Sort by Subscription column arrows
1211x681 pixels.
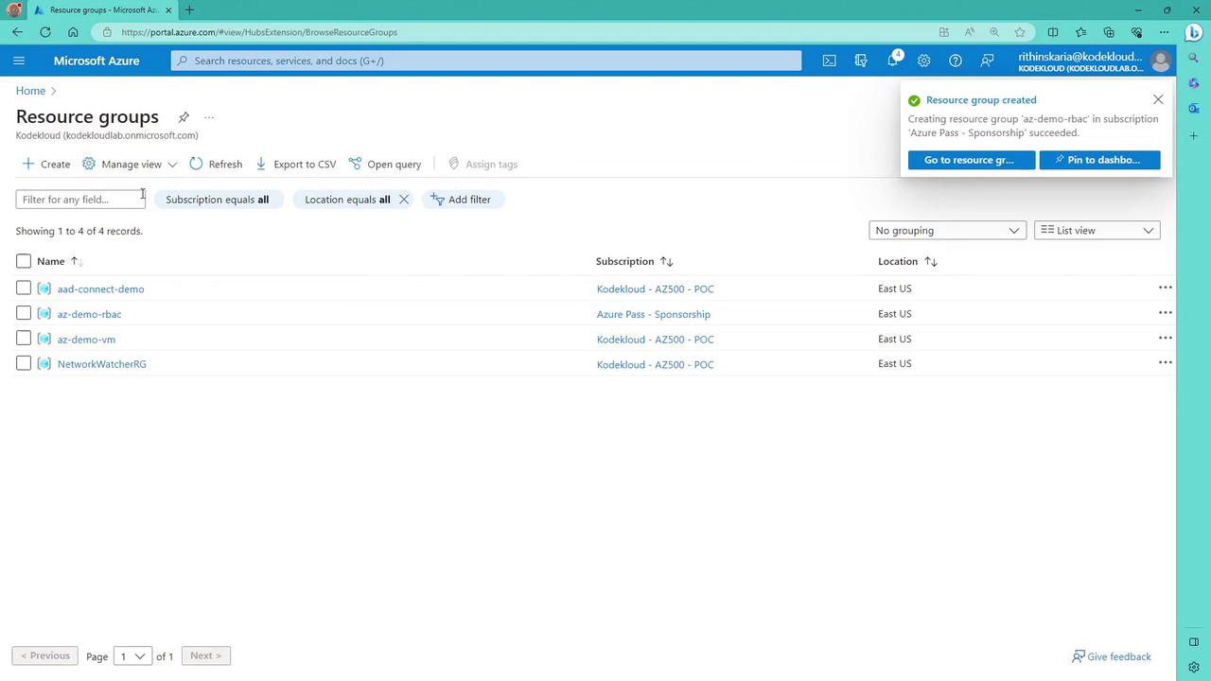pos(666,261)
